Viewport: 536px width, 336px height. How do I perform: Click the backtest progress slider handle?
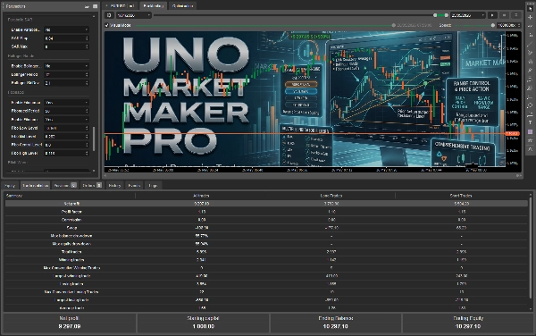click(x=393, y=25)
